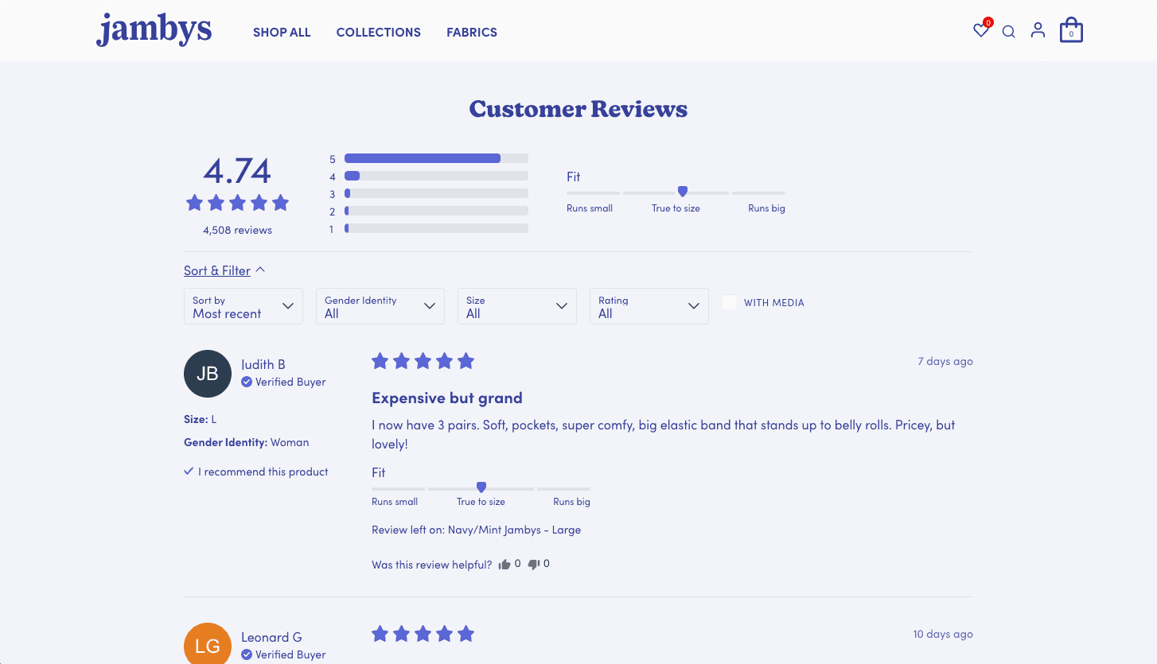Click Leonard G's LG avatar

coord(207,643)
